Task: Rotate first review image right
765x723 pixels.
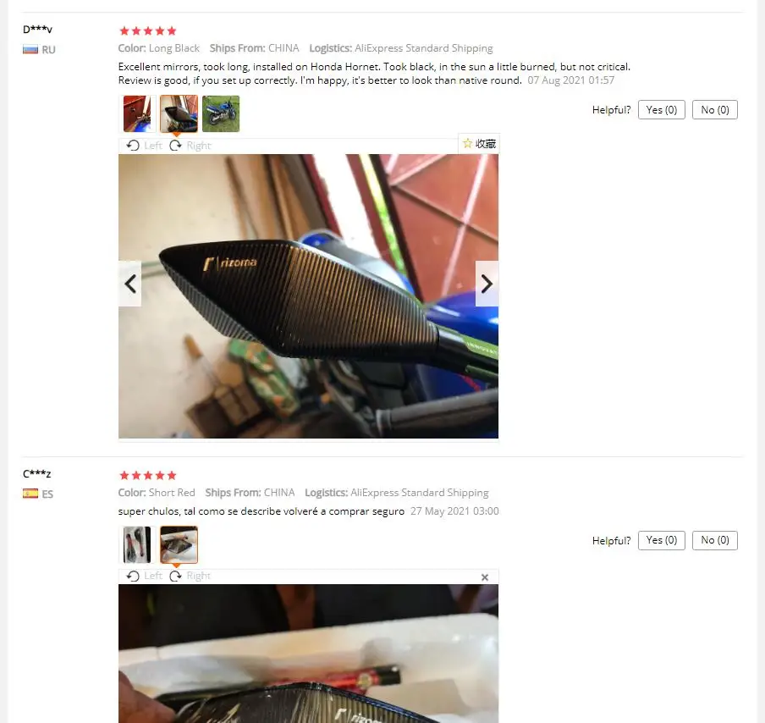Action: (x=190, y=146)
